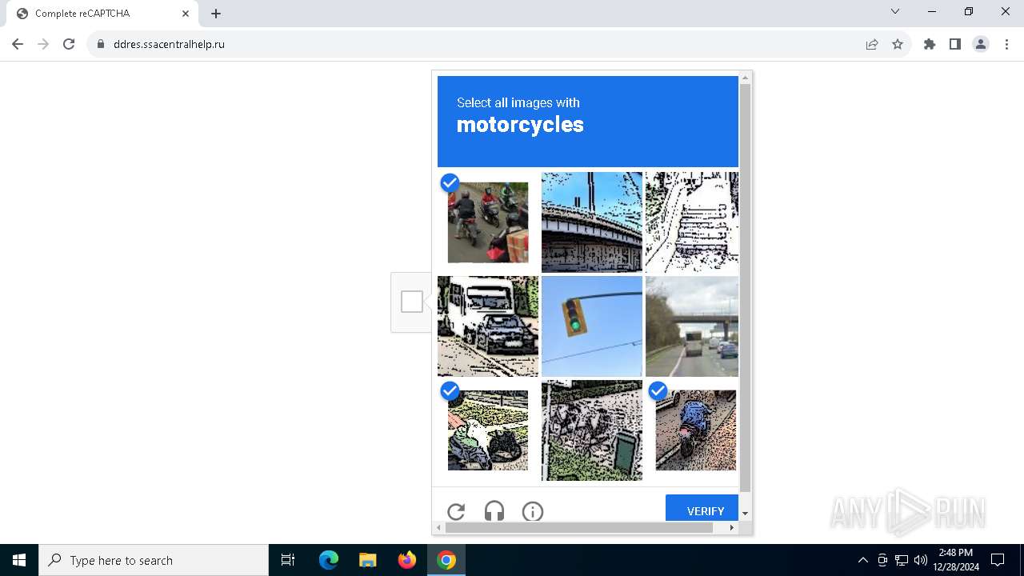Toggle the browser side panel
The height and width of the screenshot is (576, 1024).
click(955, 44)
